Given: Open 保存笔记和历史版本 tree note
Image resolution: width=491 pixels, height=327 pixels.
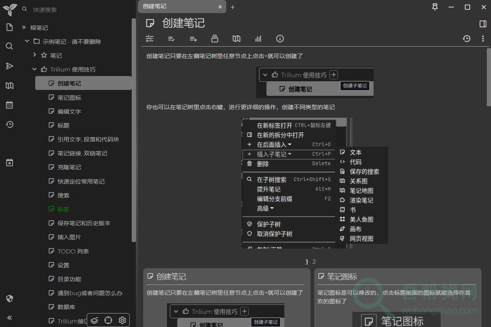Looking at the screenshot, I should (x=84, y=223).
